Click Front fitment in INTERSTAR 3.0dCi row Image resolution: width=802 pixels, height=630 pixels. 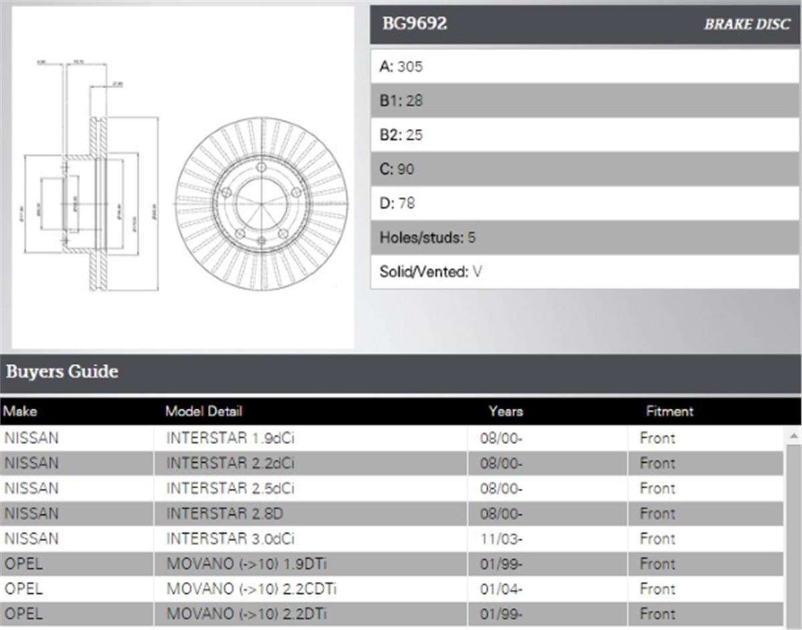[657, 538]
